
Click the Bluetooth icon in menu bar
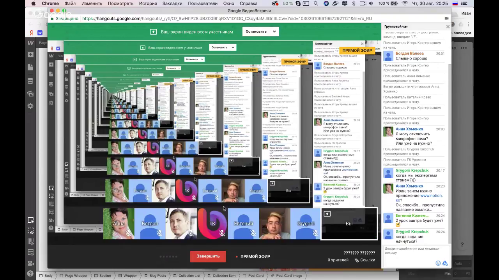[354, 3]
